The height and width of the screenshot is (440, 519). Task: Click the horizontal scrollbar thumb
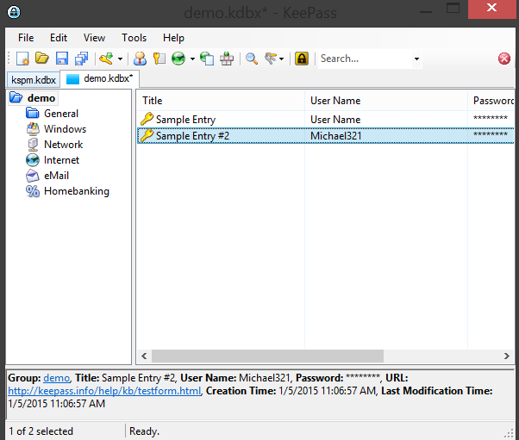pyautogui.click(x=267, y=356)
